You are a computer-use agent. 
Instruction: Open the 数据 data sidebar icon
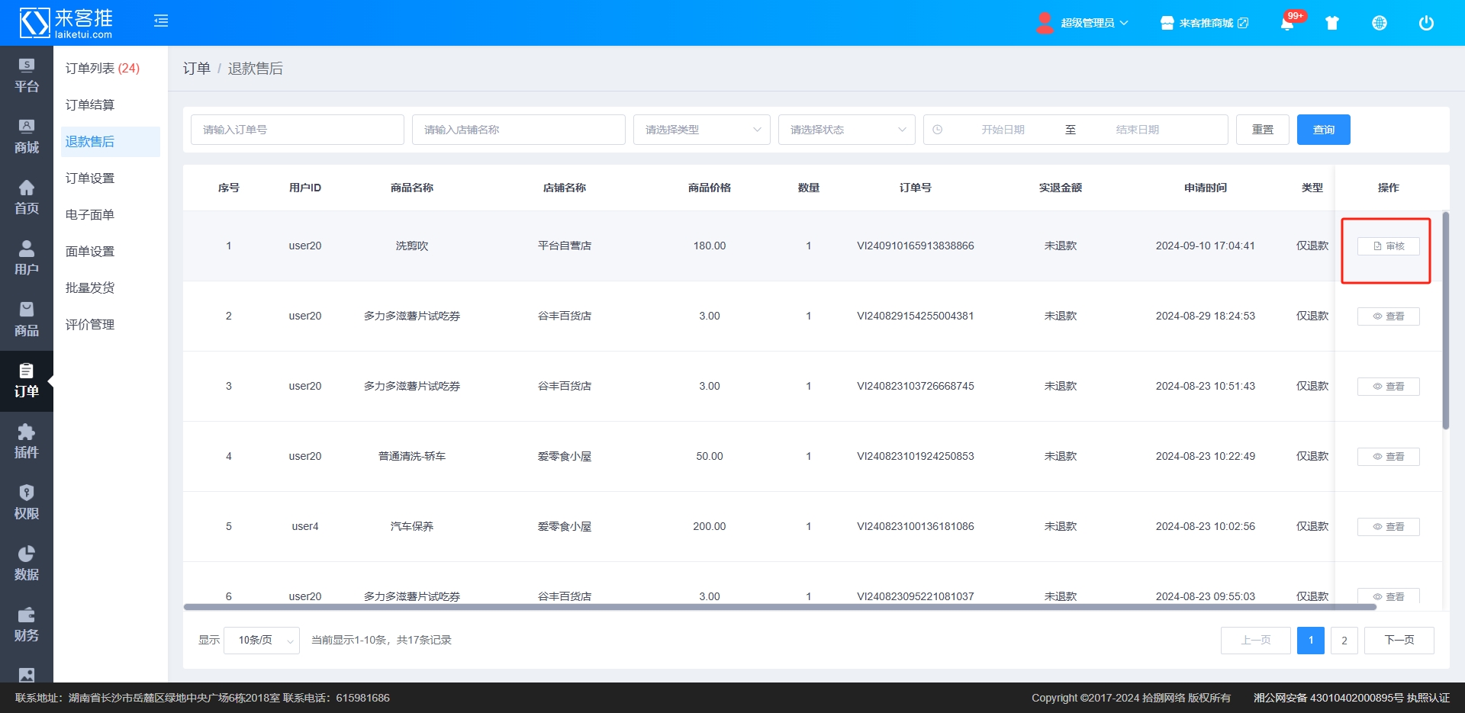click(x=27, y=564)
